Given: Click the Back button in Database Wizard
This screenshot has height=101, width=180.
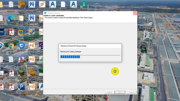Looking at the screenshot, I should point(109,92).
